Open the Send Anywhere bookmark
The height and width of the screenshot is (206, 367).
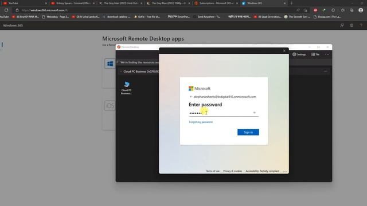206,17
